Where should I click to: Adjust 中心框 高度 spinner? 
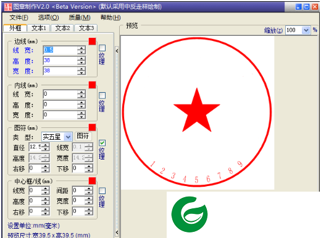tap(45, 201)
